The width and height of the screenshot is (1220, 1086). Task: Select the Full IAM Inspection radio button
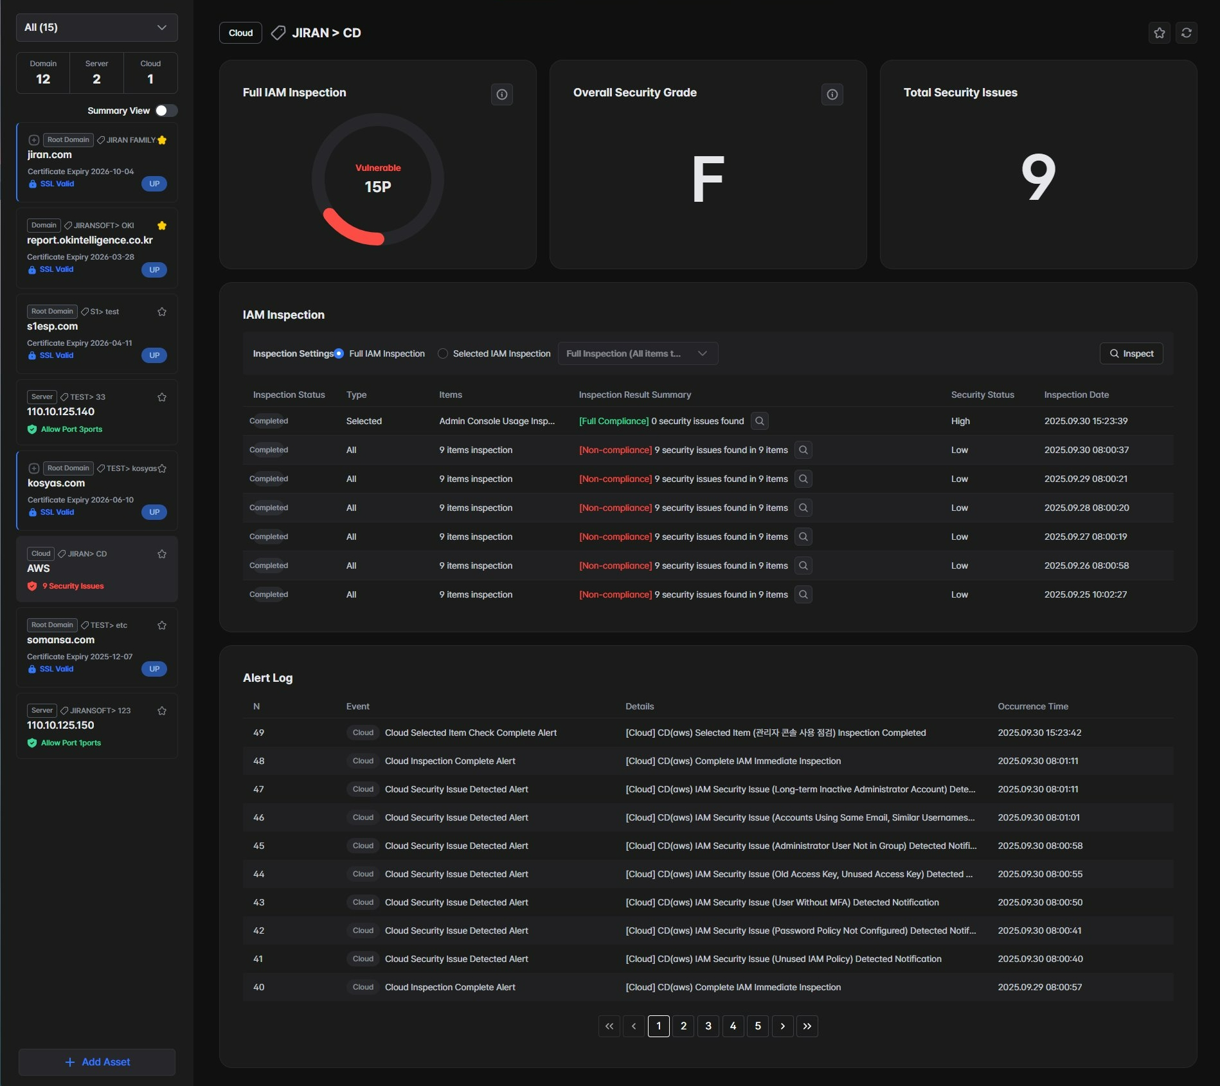click(339, 353)
